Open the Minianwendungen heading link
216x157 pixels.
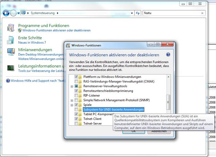[35, 50]
